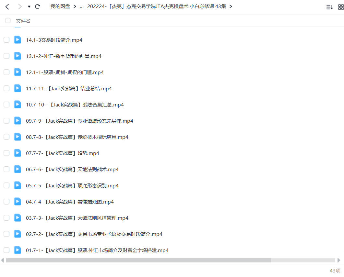Select file name 02.7-2-【Jack实战篇】交易市场专业术语及交易时段简介.mp4
344x277 pixels.
tap(94, 234)
